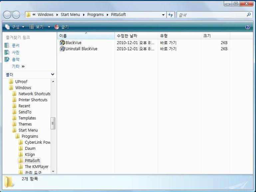This screenshot has height=192, width=256.
Task: Click the 음악 music icon
Action: click(x=7, y=59)
